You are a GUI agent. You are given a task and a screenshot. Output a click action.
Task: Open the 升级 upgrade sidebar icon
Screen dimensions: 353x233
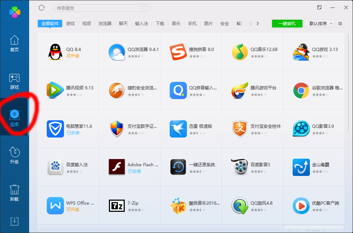[x=14, y=152]
